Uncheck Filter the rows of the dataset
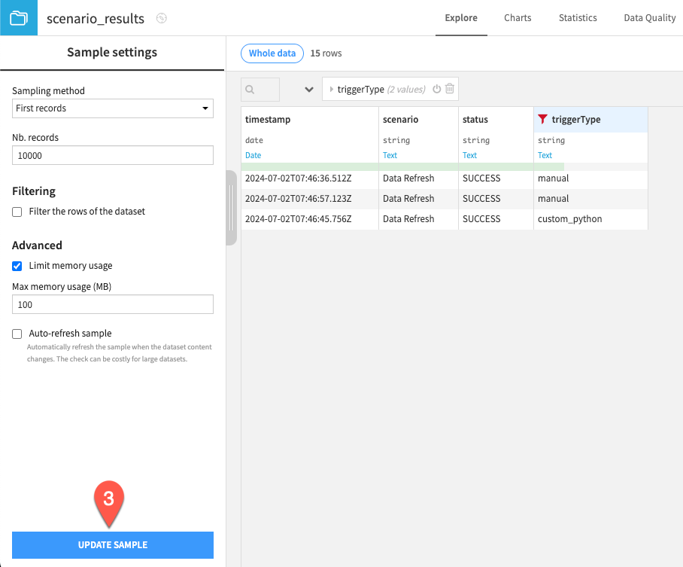683x567 pixels. [17, 212]
